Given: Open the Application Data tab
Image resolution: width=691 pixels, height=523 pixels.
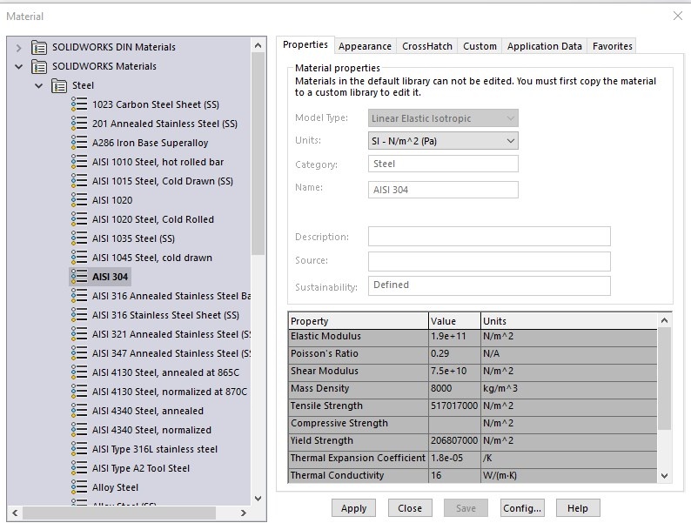Looking at the screenshot, I should [544, 46].
